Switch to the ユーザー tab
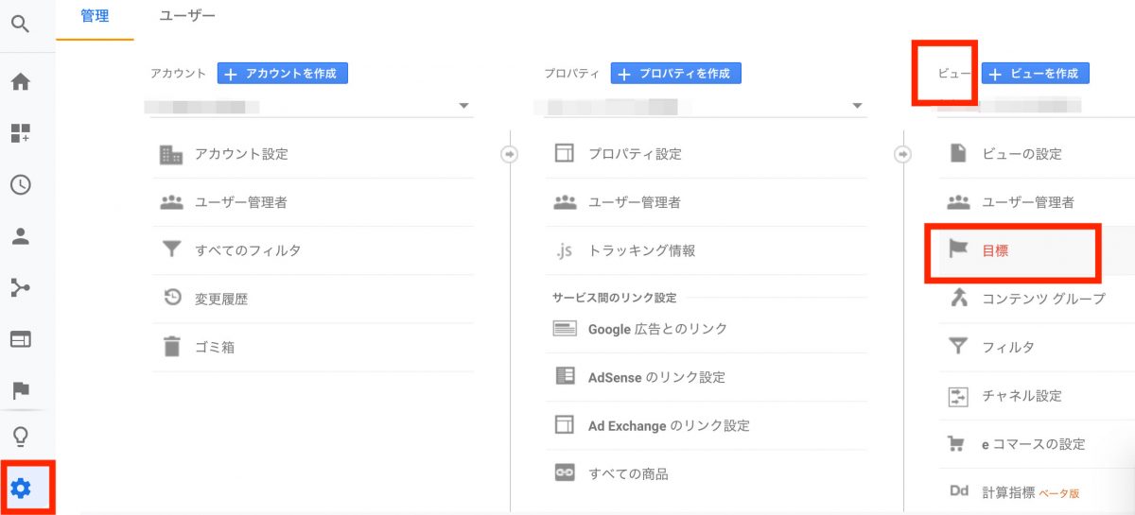 (187, 16)
